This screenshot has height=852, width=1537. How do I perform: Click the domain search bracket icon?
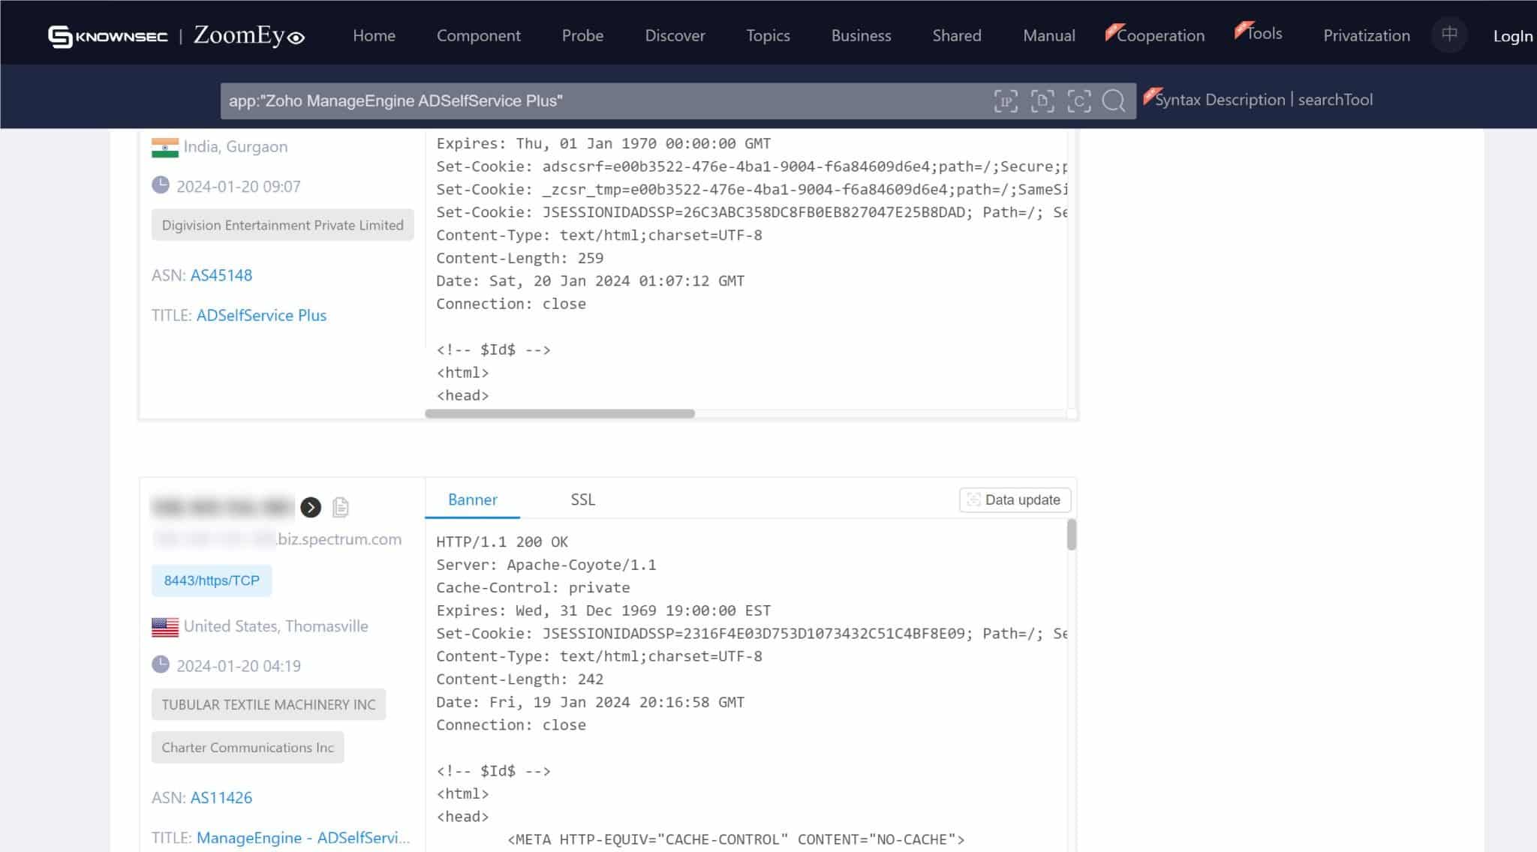click(x=1042, y=100)
